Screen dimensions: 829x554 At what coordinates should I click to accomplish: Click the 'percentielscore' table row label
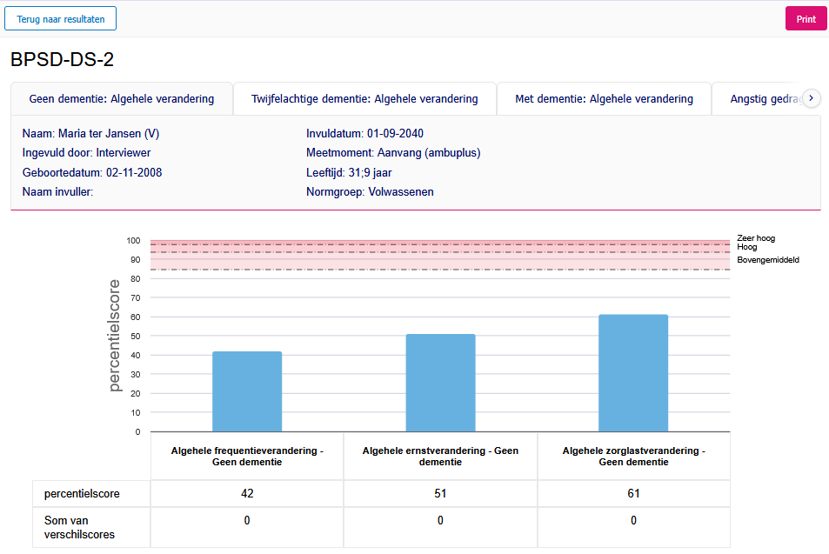coord(82,494)
